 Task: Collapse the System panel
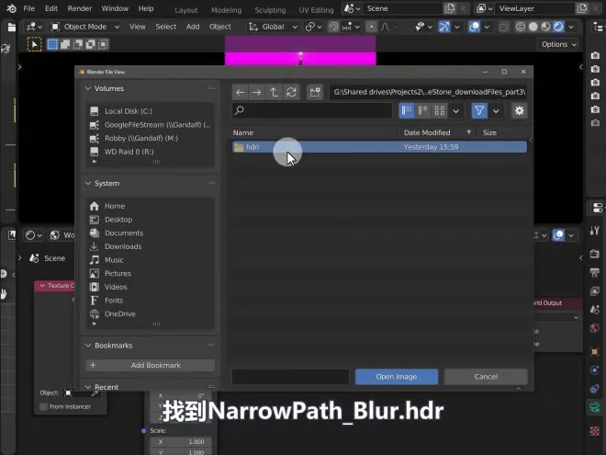click(88, 184)
